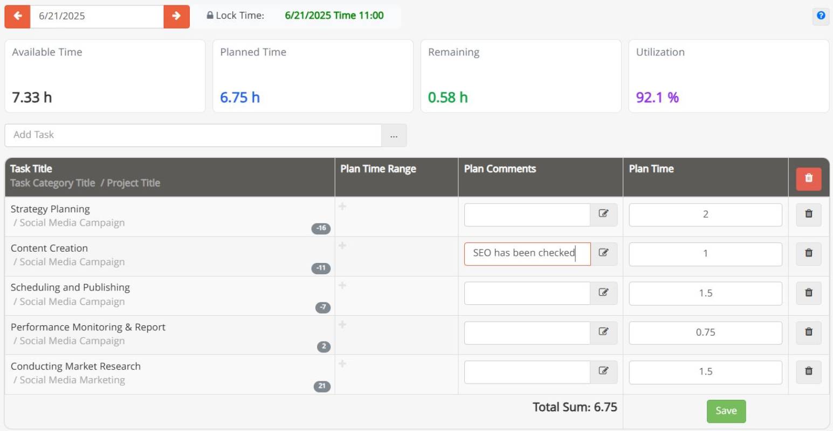
Task: Click the green Save button
Action: (x=726, y=411)
